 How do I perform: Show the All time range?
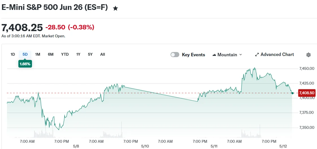tap(102, 54)
